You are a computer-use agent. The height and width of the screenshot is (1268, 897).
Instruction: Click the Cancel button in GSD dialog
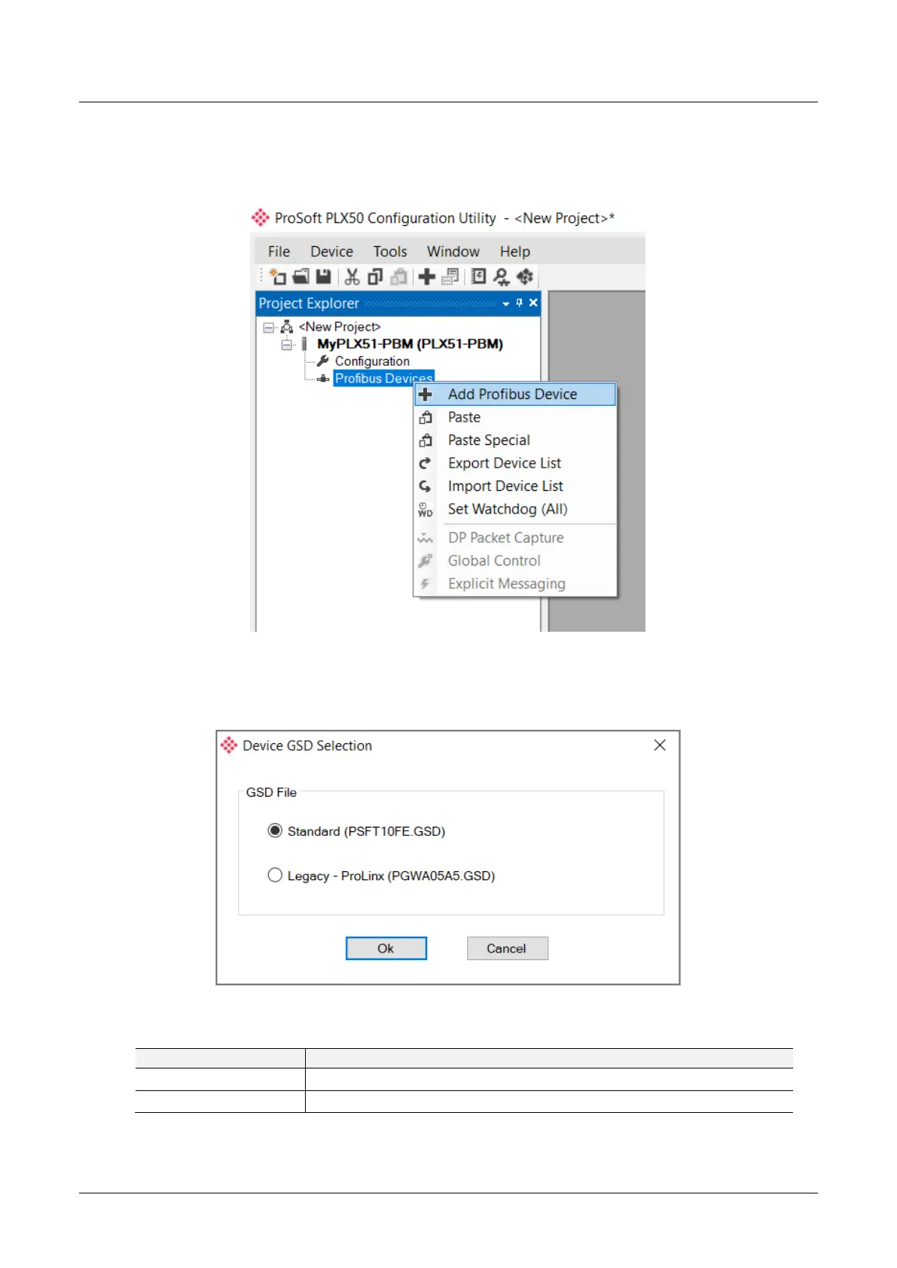pyautogui.click(x=507, y=949)
